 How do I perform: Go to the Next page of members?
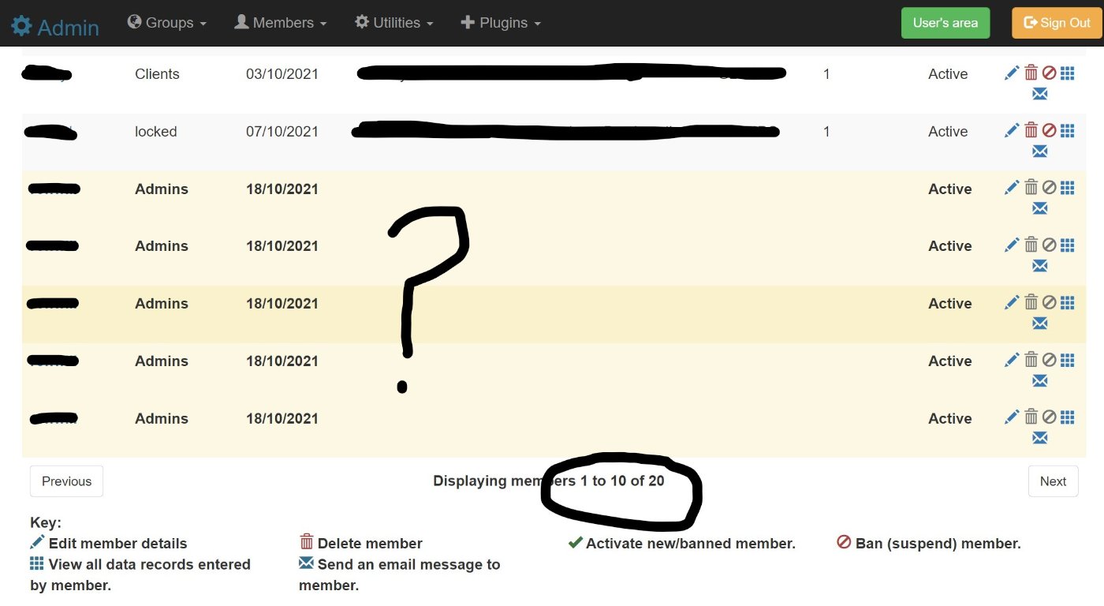tap(1053, 481)
